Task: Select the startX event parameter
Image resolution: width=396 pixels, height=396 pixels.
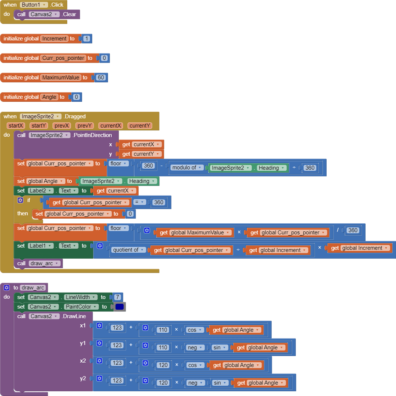Action: (16, 126)
